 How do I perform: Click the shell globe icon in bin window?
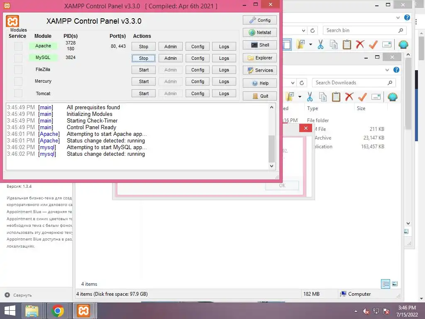(x=403, y=44)
